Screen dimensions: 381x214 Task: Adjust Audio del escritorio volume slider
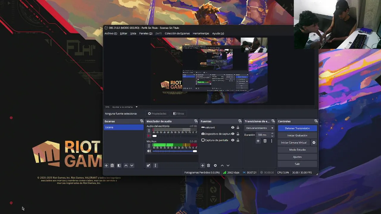pos(174,136)
